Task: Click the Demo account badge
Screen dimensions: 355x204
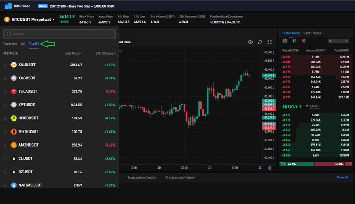Action: (x=42, y=6)
